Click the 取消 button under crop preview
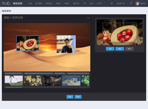 pos(129,49)
